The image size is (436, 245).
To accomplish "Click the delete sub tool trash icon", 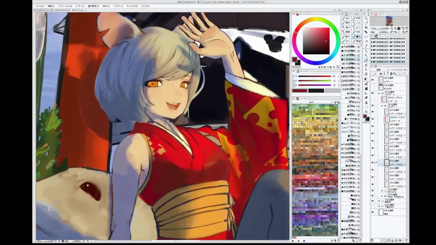I will point(360,240).
